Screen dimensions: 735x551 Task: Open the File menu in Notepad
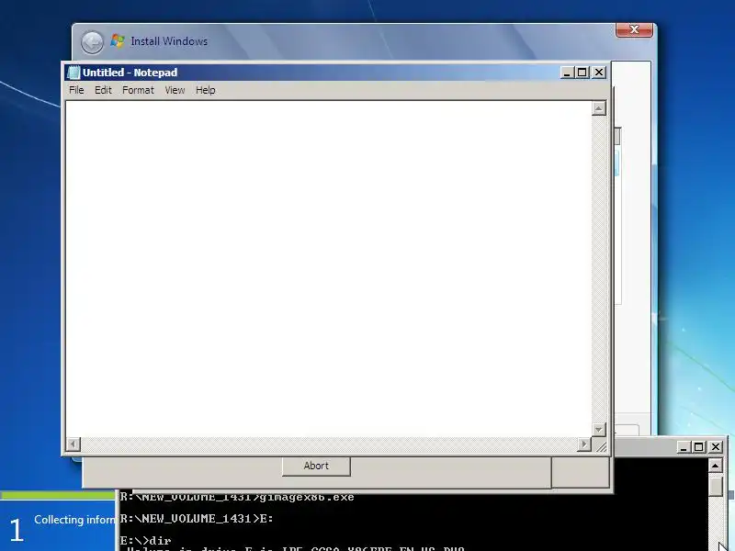click(x=76, y=90)
